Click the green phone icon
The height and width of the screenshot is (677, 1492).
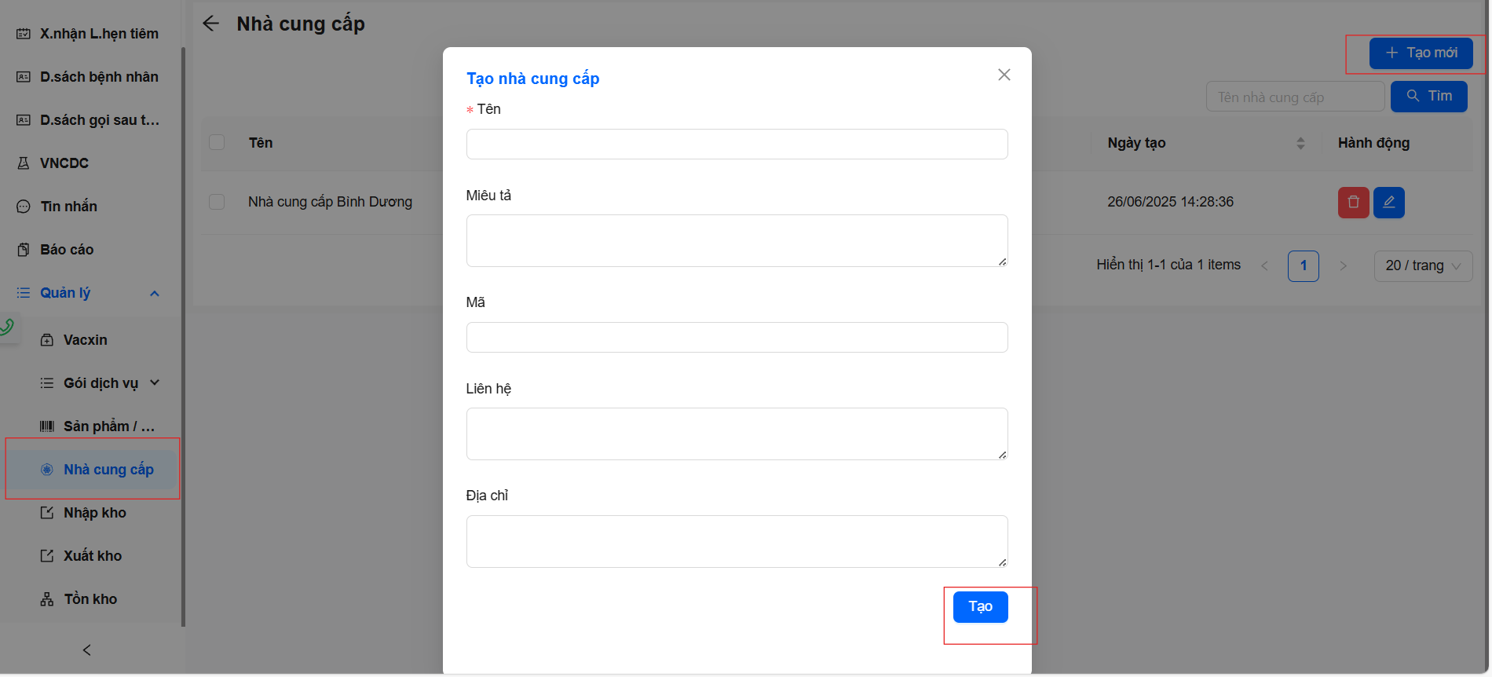[x=7, y=327]
